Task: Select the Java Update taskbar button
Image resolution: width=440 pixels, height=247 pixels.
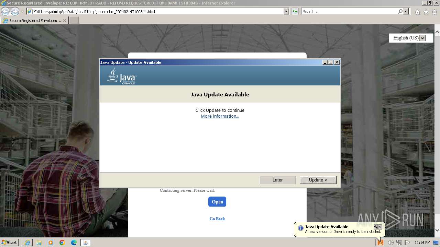Action: [x=86, y=243]
